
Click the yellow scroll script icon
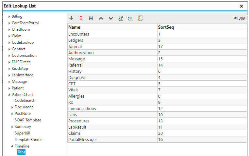pyautogui.click(x=140, y=18)
